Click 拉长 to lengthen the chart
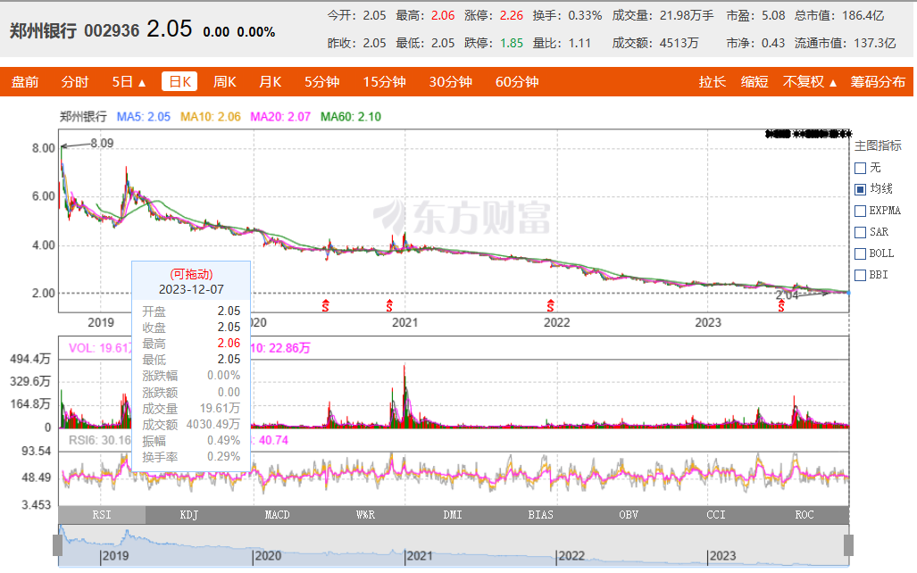This screenshot has height=573, width=917. (713, 82)
